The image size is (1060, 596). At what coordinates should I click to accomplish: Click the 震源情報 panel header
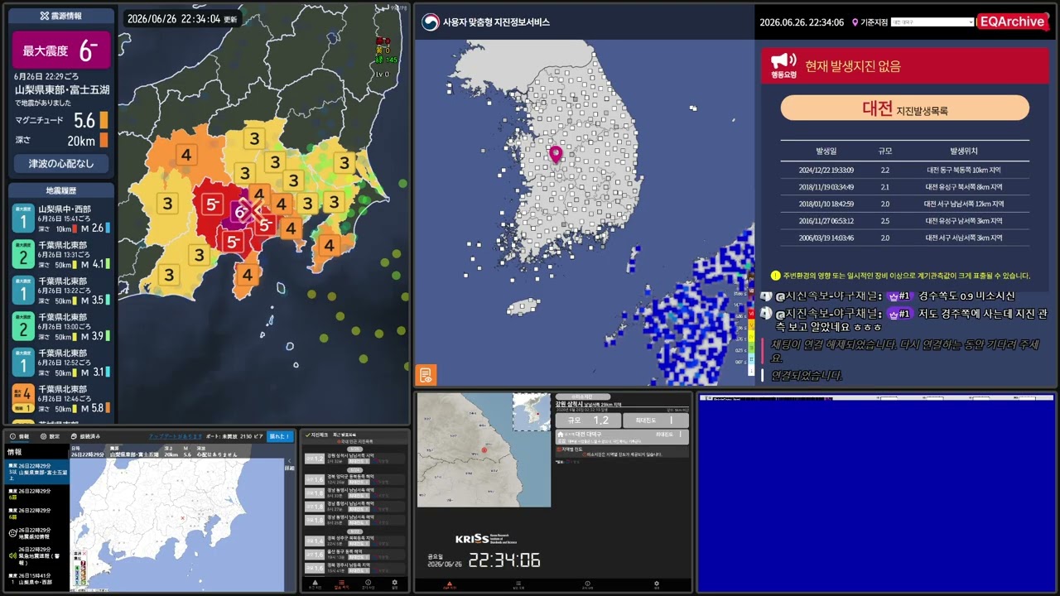62,16
